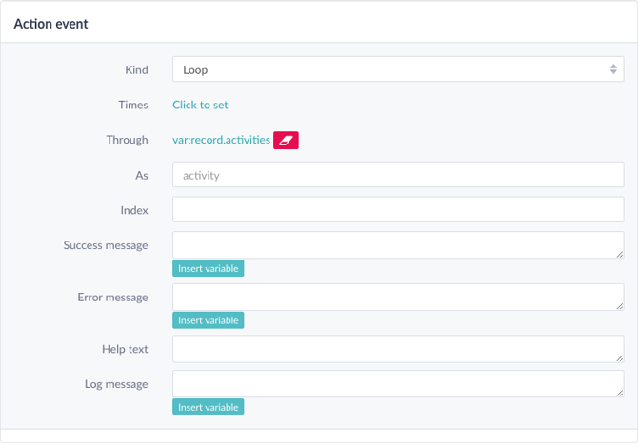Insert variable into Log message
The image size is (638, 443).
(208, 407)
